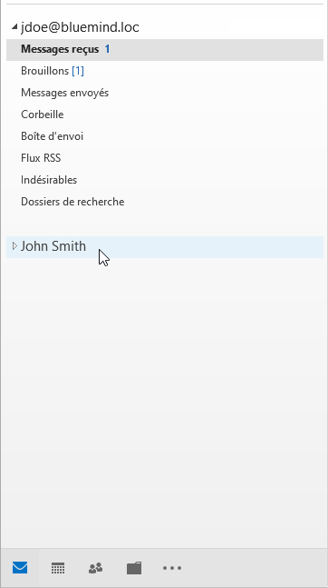Click the [1] count next to Brouillons

click(x=78, y=71)
